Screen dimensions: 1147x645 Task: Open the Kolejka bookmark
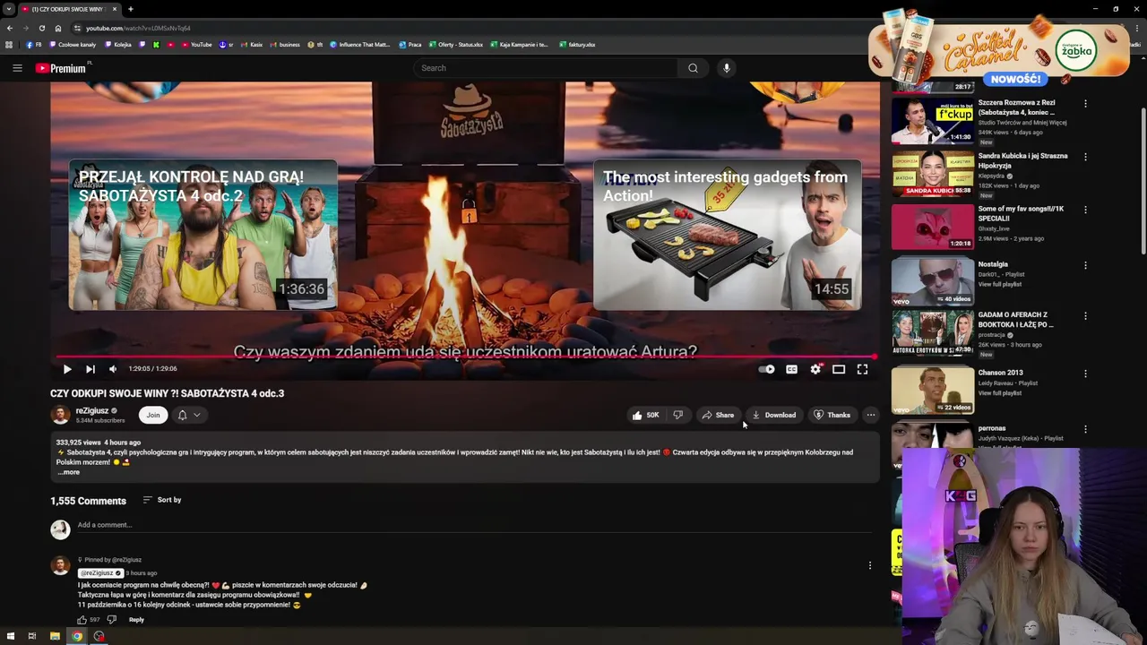pos(118,45)
